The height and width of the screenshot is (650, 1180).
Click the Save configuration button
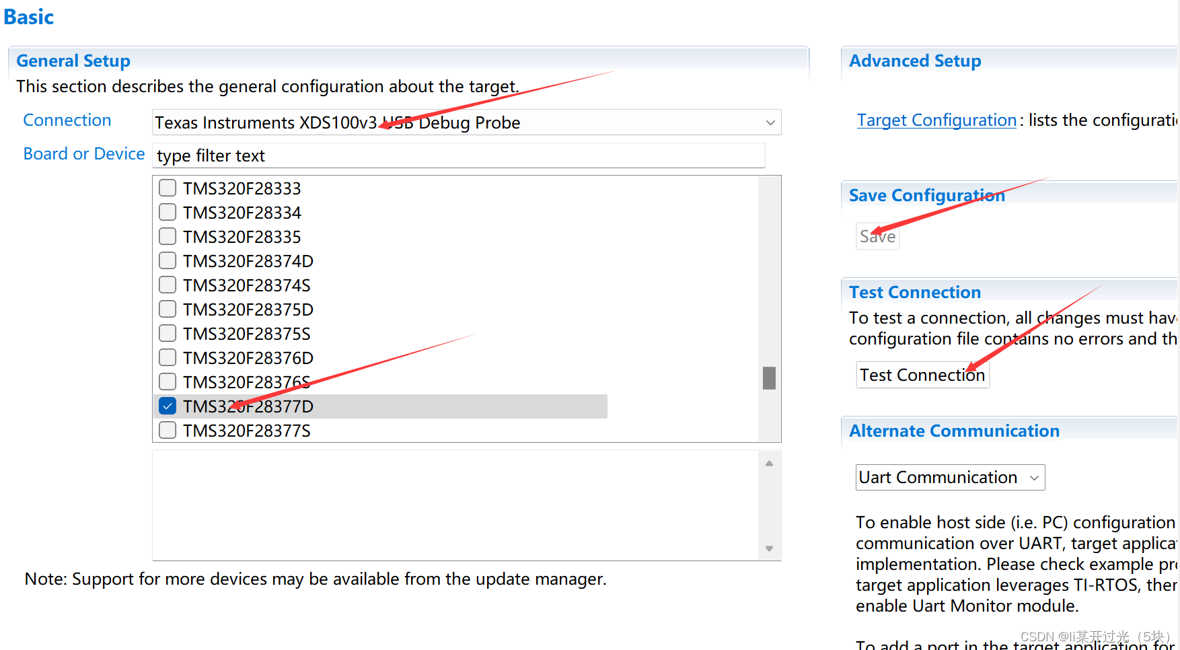coord(877,236)
